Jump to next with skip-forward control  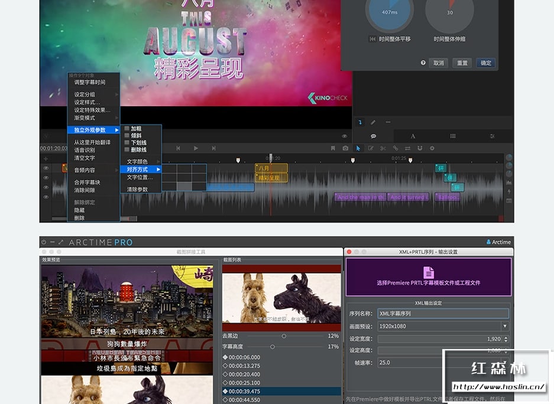213,148
